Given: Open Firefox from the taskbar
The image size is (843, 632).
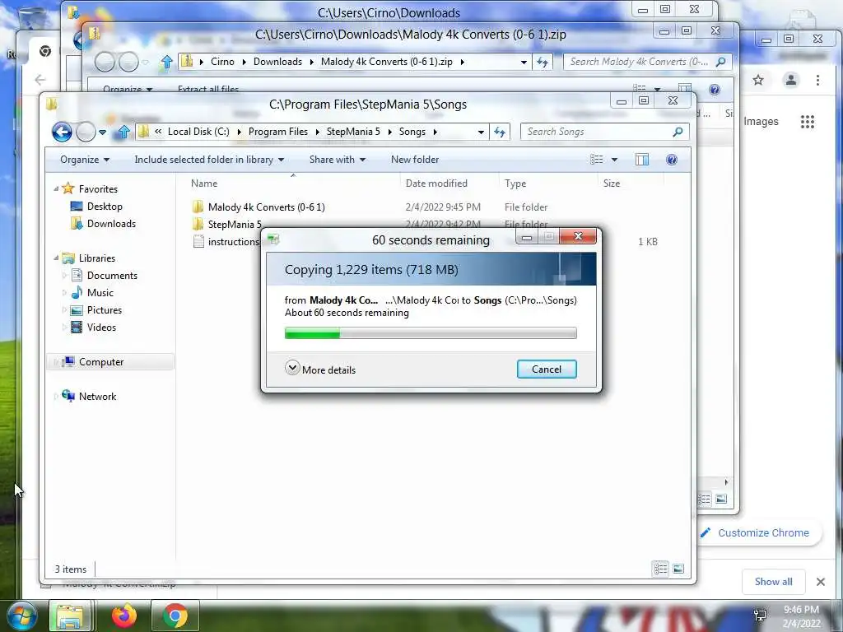Looking at the screenshot, I should pos(124,616).
